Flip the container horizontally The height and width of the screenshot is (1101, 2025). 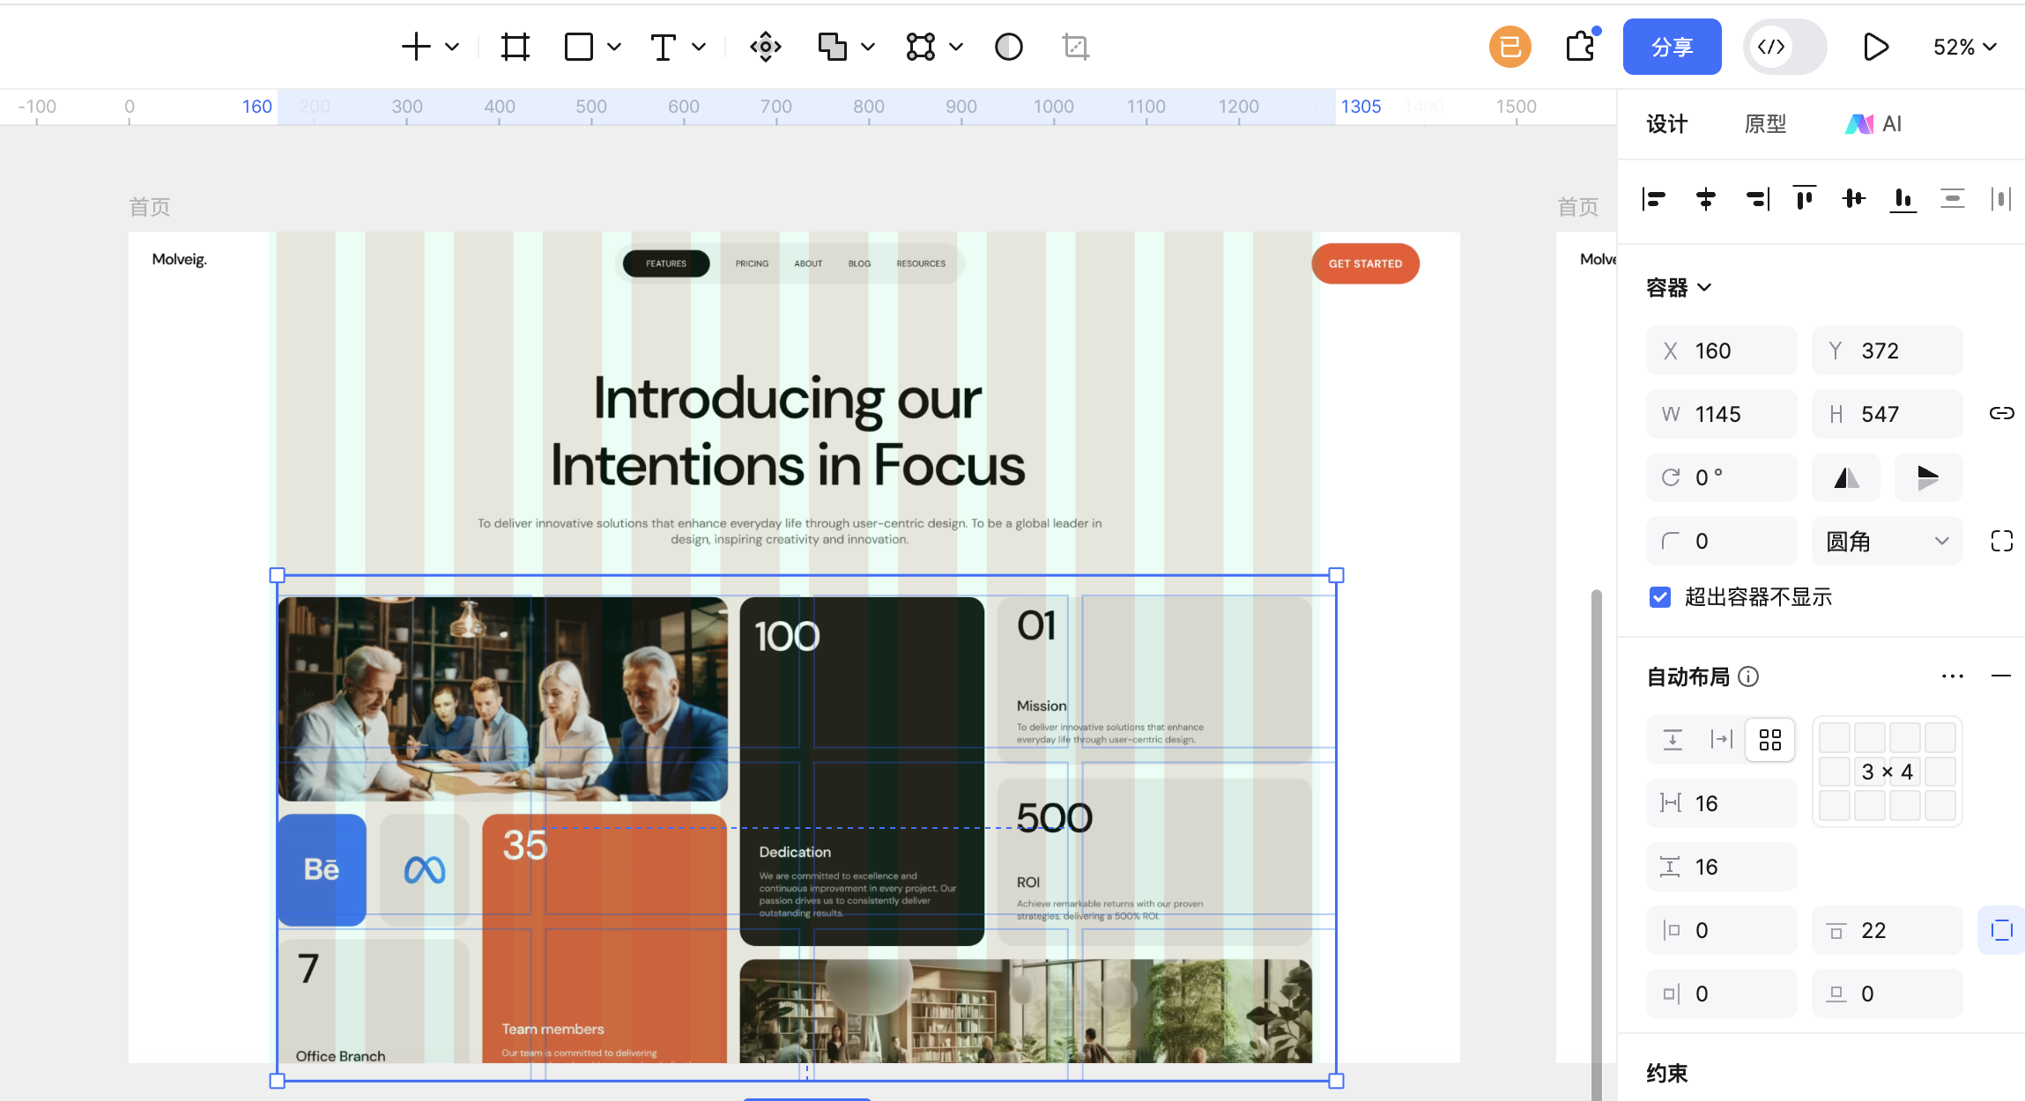coord(1846,477)
